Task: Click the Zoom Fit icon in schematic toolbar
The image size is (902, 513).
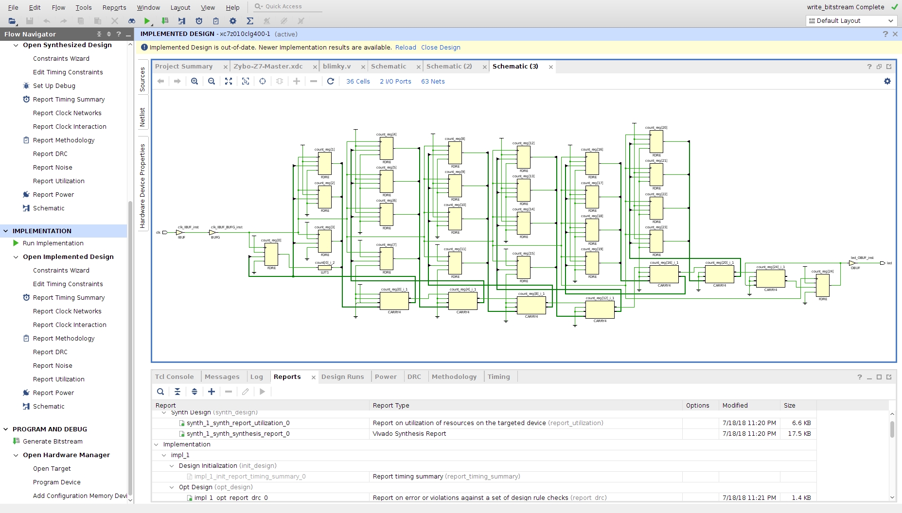Action: pyautogui.click(x=229, y=81)
